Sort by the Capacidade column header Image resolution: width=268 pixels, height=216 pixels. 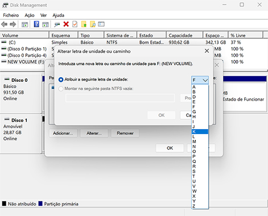click(184, 35)
